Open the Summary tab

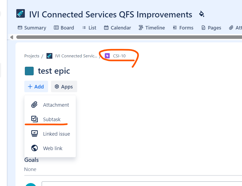[32, 28]
